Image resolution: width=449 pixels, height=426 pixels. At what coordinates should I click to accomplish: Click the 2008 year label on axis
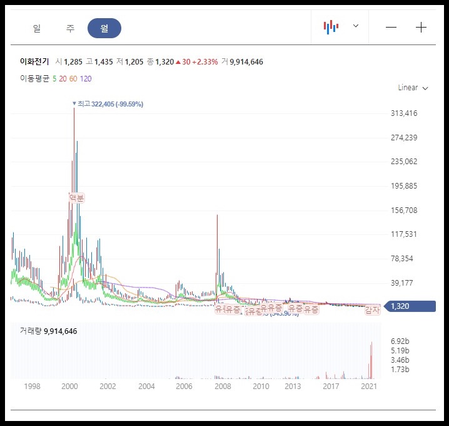[x=223, y=386]
